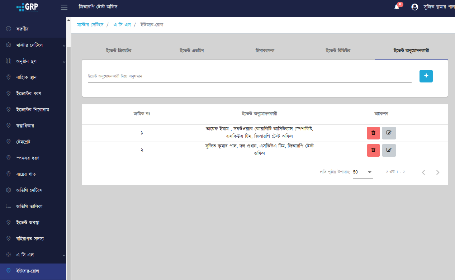The width and height of the screenshot is (455, 280).
Task: Toggle the hamburger sidebar menu
Action: pyautogui.click(x=64, y=7)
